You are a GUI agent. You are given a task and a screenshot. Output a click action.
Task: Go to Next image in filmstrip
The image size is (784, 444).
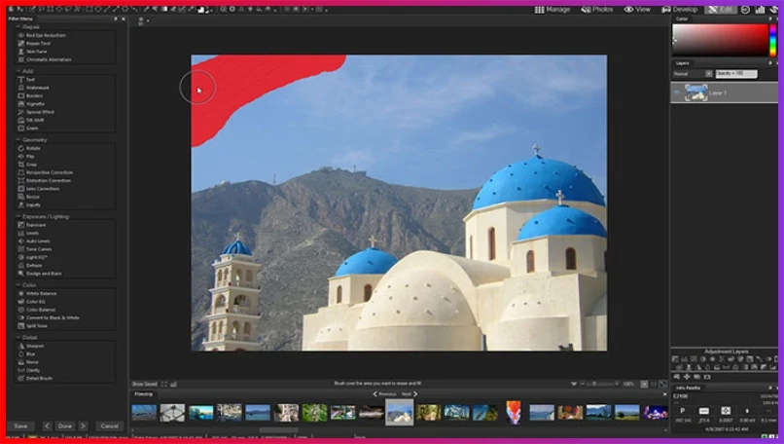[x=409, y=394]
